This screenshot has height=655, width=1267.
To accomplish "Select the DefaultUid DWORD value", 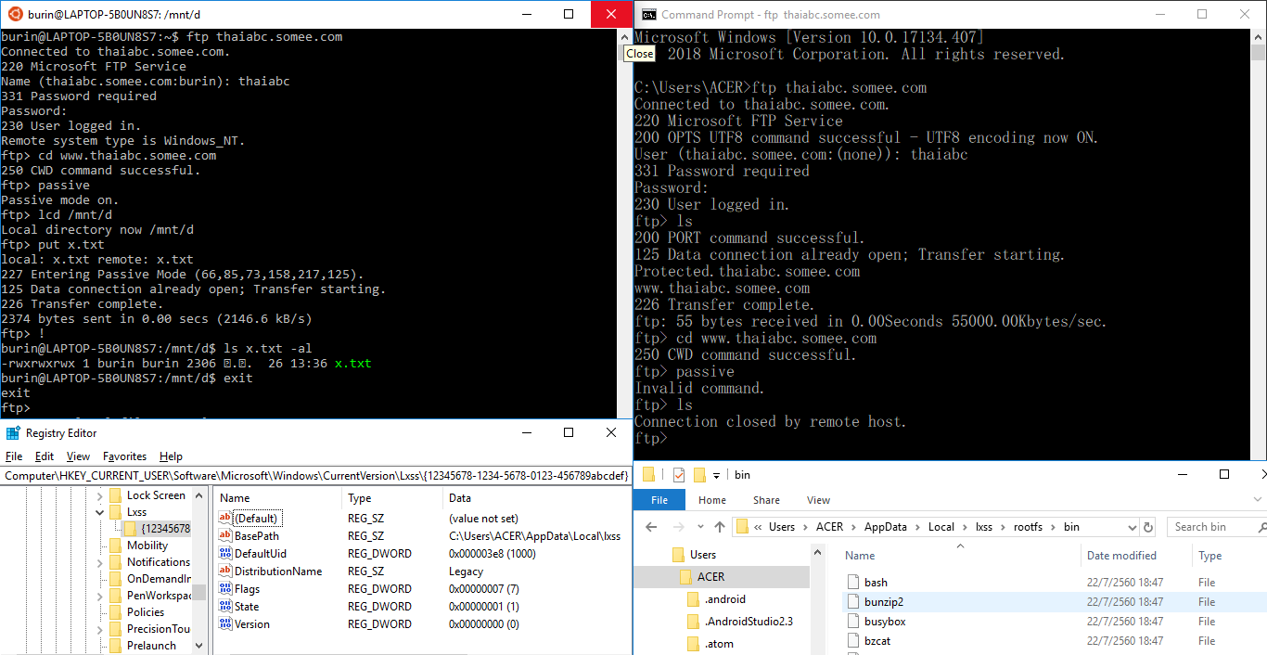I will tap(260, 554).
